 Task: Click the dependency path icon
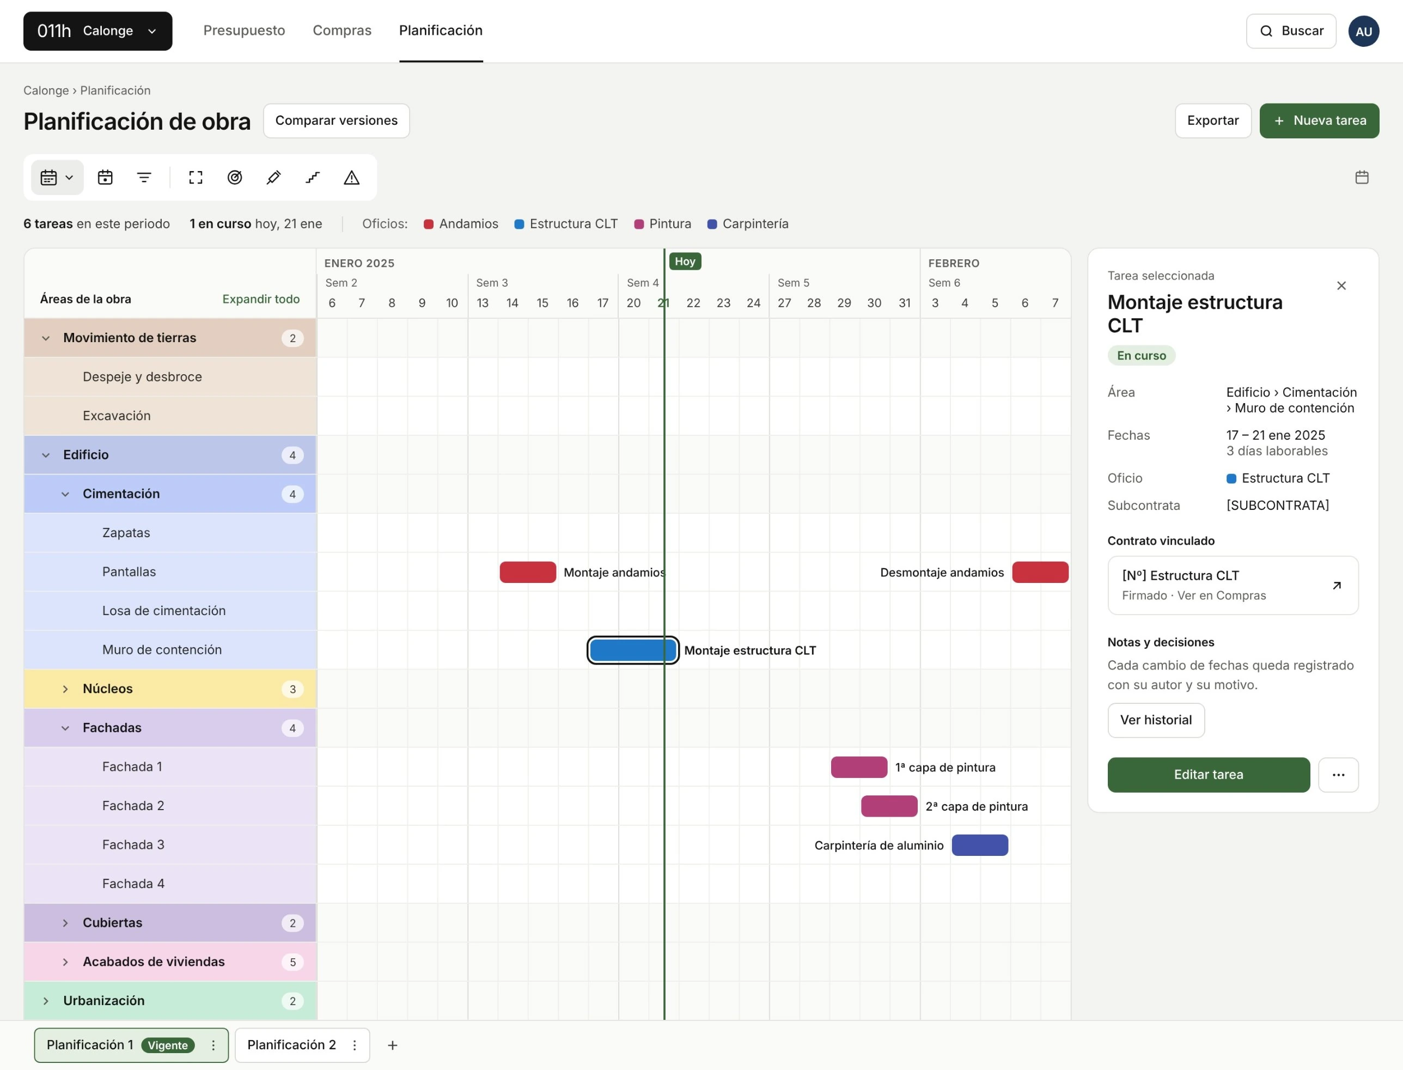tap(313, 178)
